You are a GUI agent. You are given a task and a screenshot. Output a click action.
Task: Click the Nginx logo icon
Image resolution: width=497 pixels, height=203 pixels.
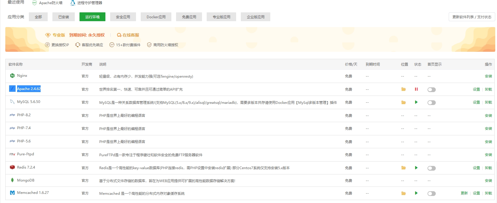tap(12, 76)
